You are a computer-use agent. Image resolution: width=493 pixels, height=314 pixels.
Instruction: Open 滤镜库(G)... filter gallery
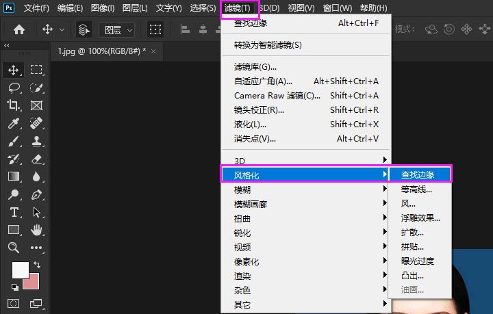tap(305, 67)
